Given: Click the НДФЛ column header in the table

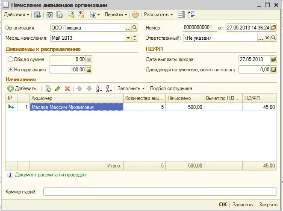Looking at the screenshot, I should click(x=259, y=98).
